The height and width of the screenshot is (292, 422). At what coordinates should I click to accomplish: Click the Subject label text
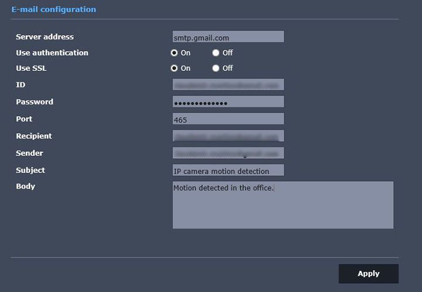30,171
